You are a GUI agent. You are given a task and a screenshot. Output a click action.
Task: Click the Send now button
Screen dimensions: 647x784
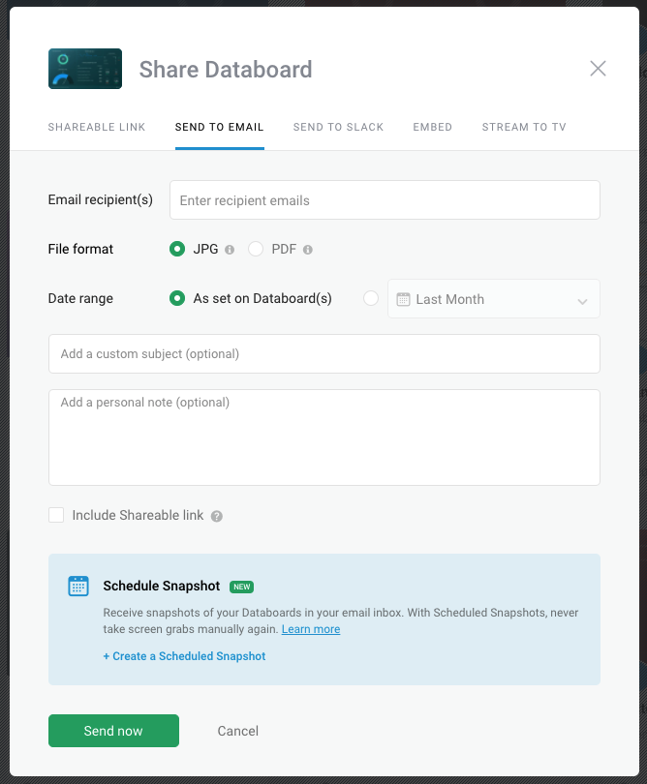point(113,731)
